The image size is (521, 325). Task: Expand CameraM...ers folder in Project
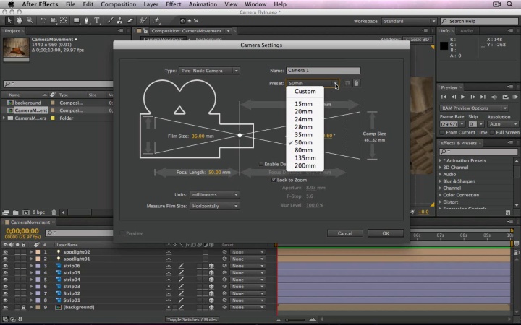click(4, 118)
